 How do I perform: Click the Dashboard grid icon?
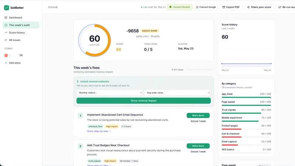6,17
